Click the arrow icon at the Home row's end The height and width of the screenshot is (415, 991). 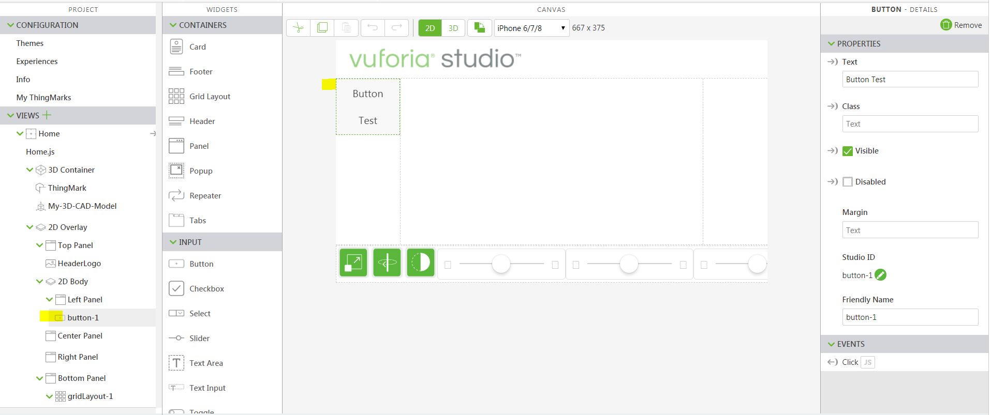pyautogui.click(x=153, y=134)
